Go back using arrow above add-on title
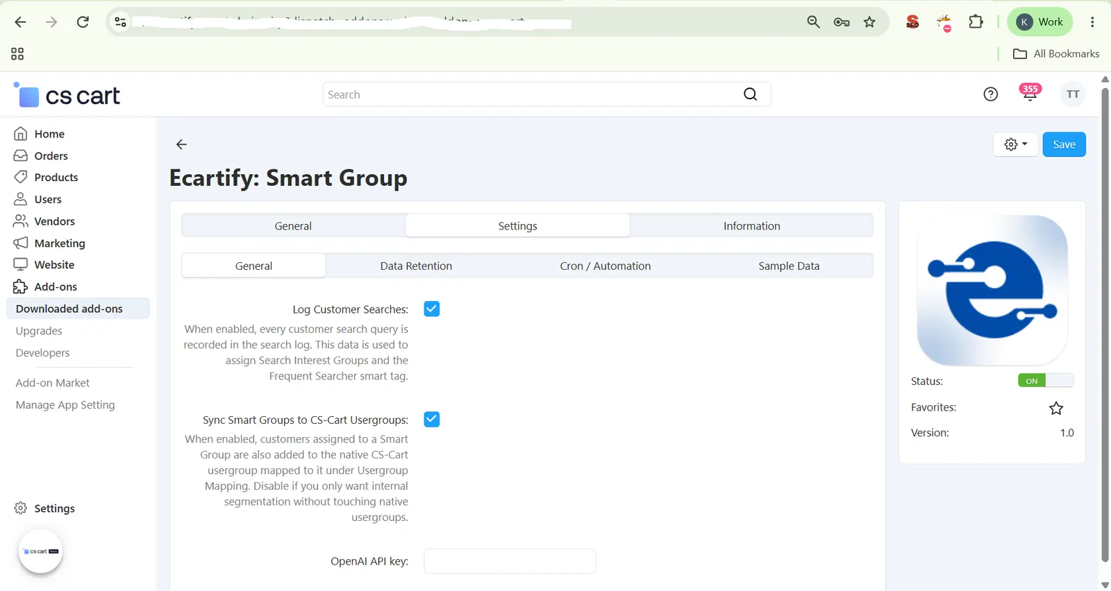 (x=181, y=144)
